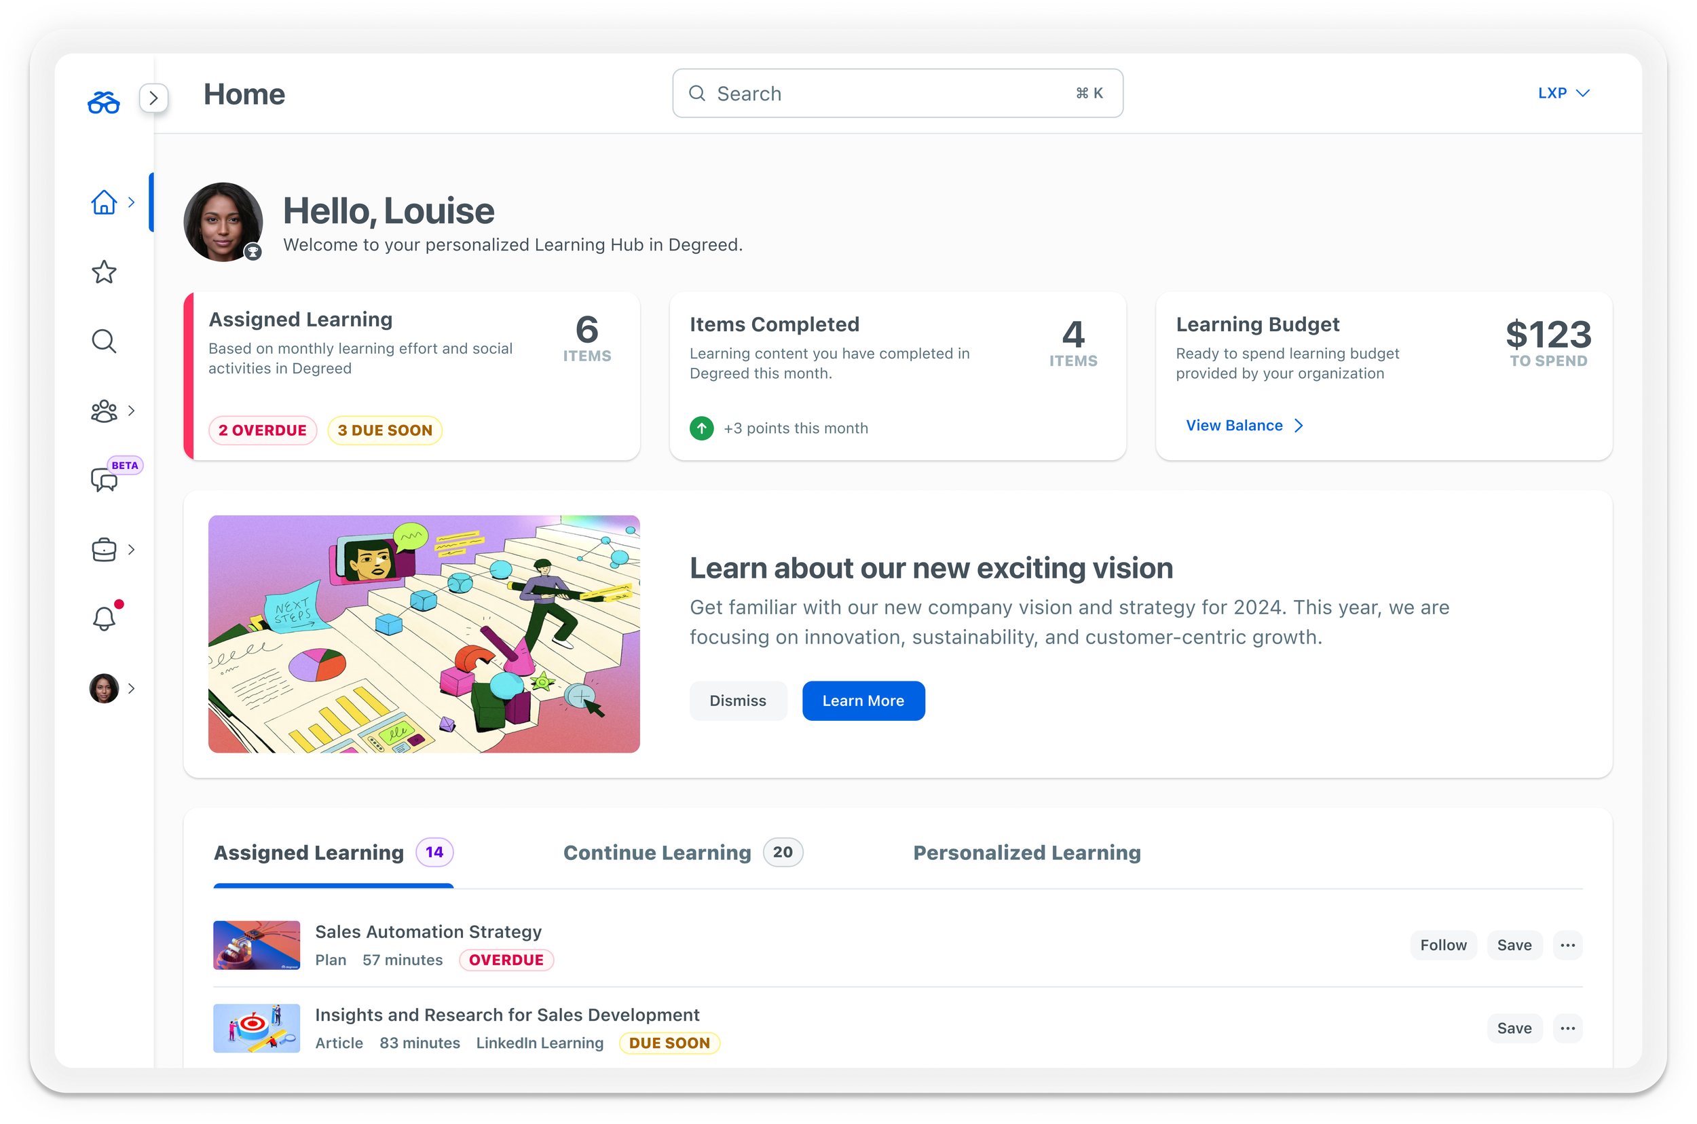Switch to Personalized Learning tab
Image resolution: width=1697 pixels, height=1124 pixels.
1026,853
